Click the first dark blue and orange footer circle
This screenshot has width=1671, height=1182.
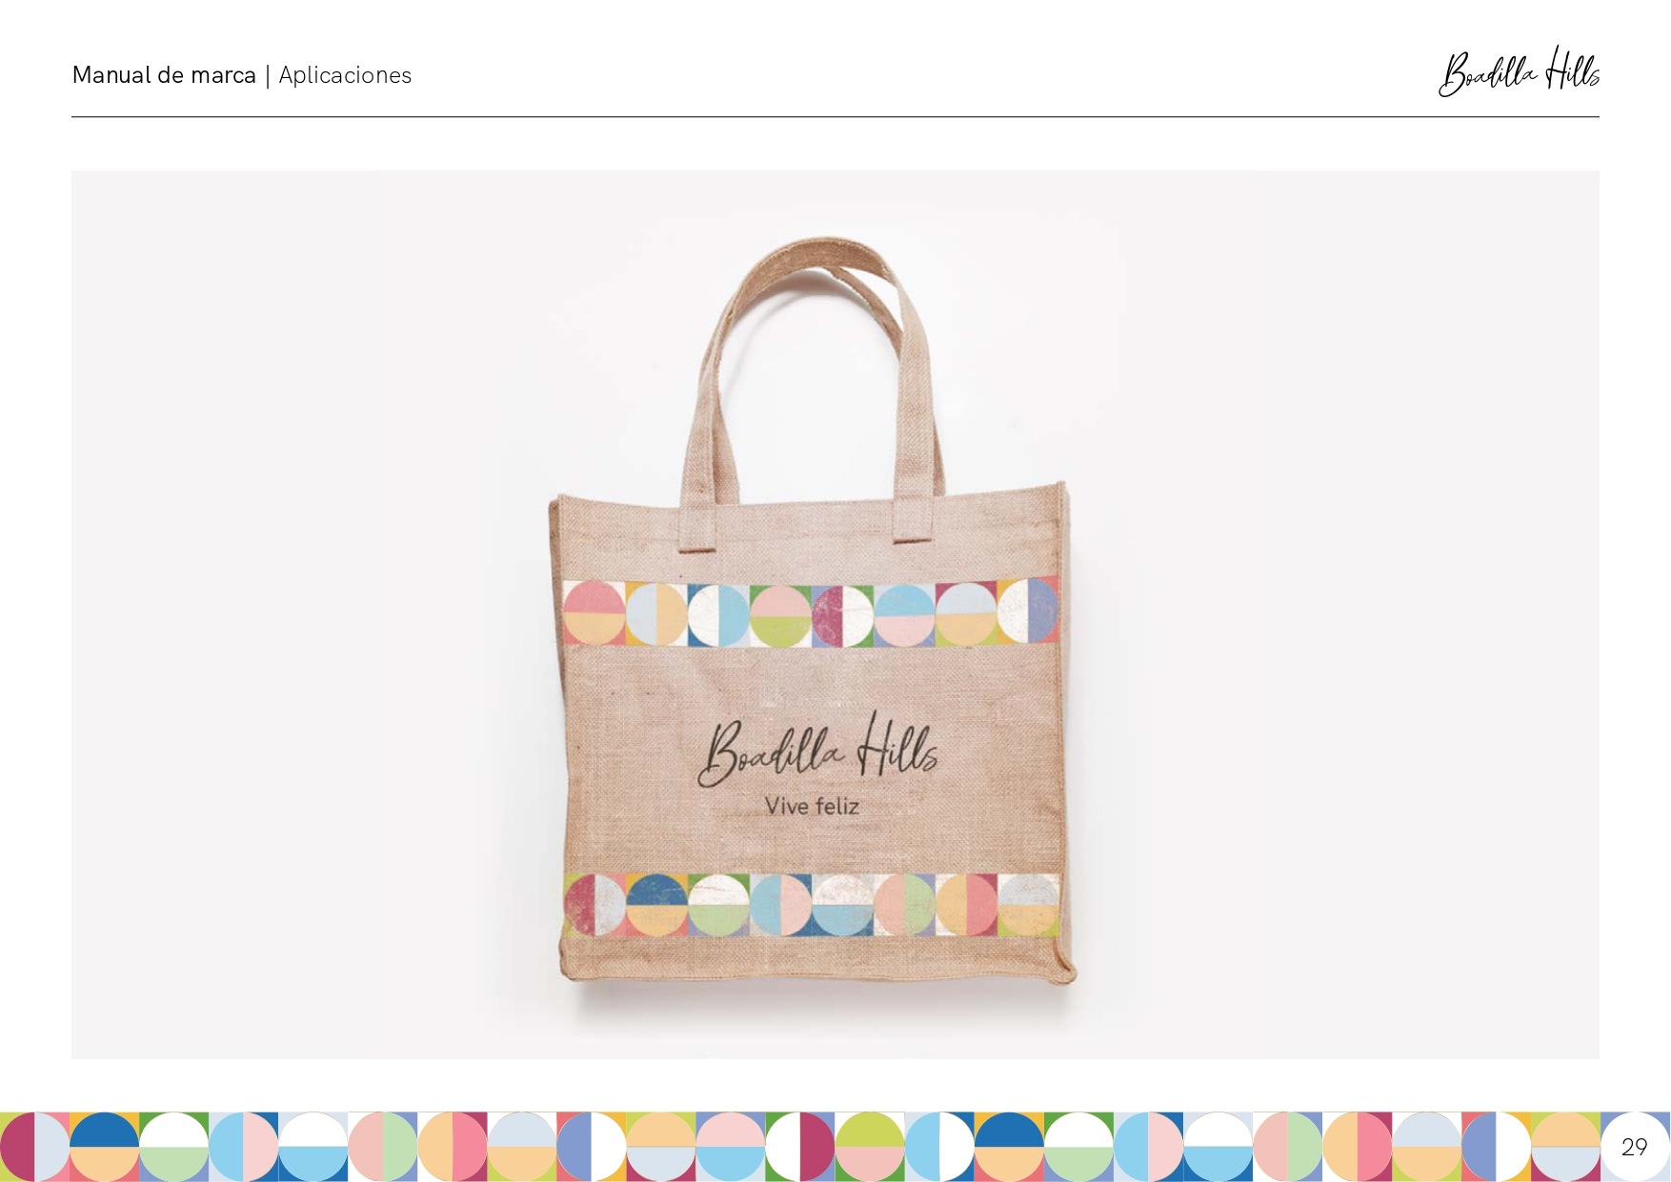click(105, 1147)
